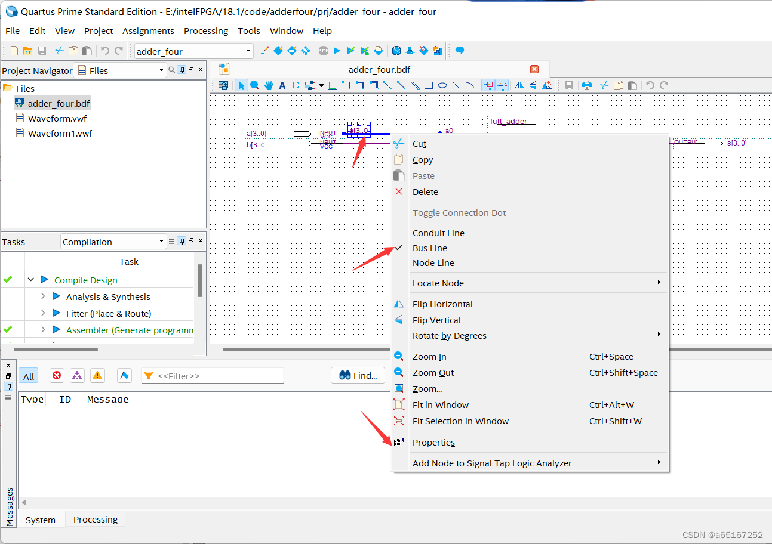Open the adder_four project revision dropdown
772x544 pixels.
coord(248,51)
